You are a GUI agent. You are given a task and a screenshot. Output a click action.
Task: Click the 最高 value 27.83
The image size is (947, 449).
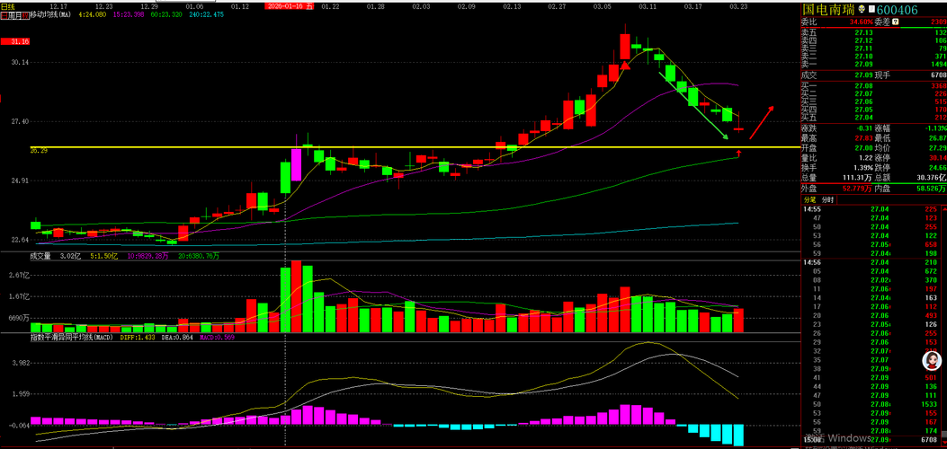pos(864,138)
